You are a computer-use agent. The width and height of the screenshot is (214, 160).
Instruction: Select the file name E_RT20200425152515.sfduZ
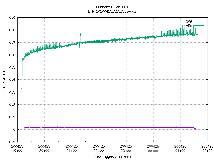pyautogui.click(x=112, y=11)
